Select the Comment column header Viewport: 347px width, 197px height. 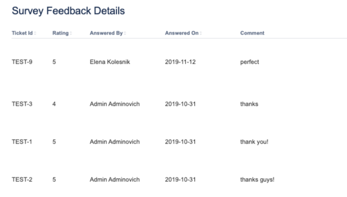(252, 33)
